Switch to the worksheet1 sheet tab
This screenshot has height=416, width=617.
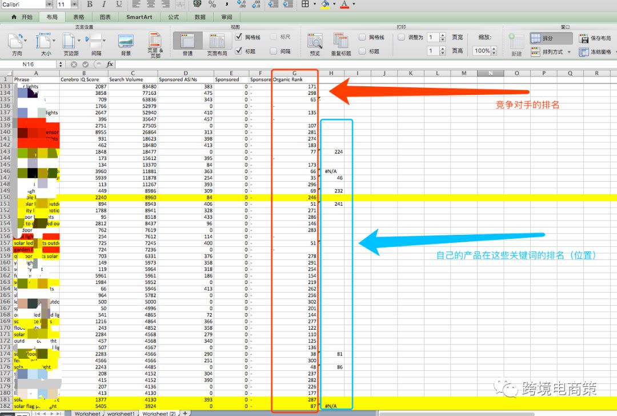(121, 413)
